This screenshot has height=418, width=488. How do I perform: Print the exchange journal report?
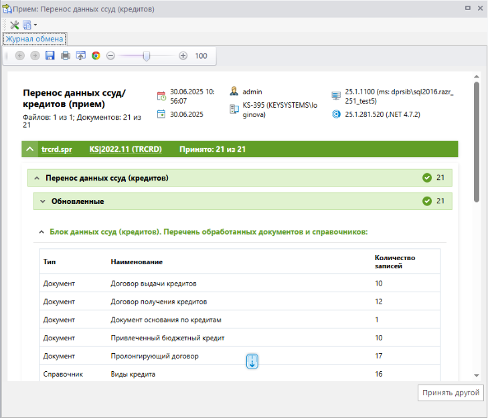point(65,56)
